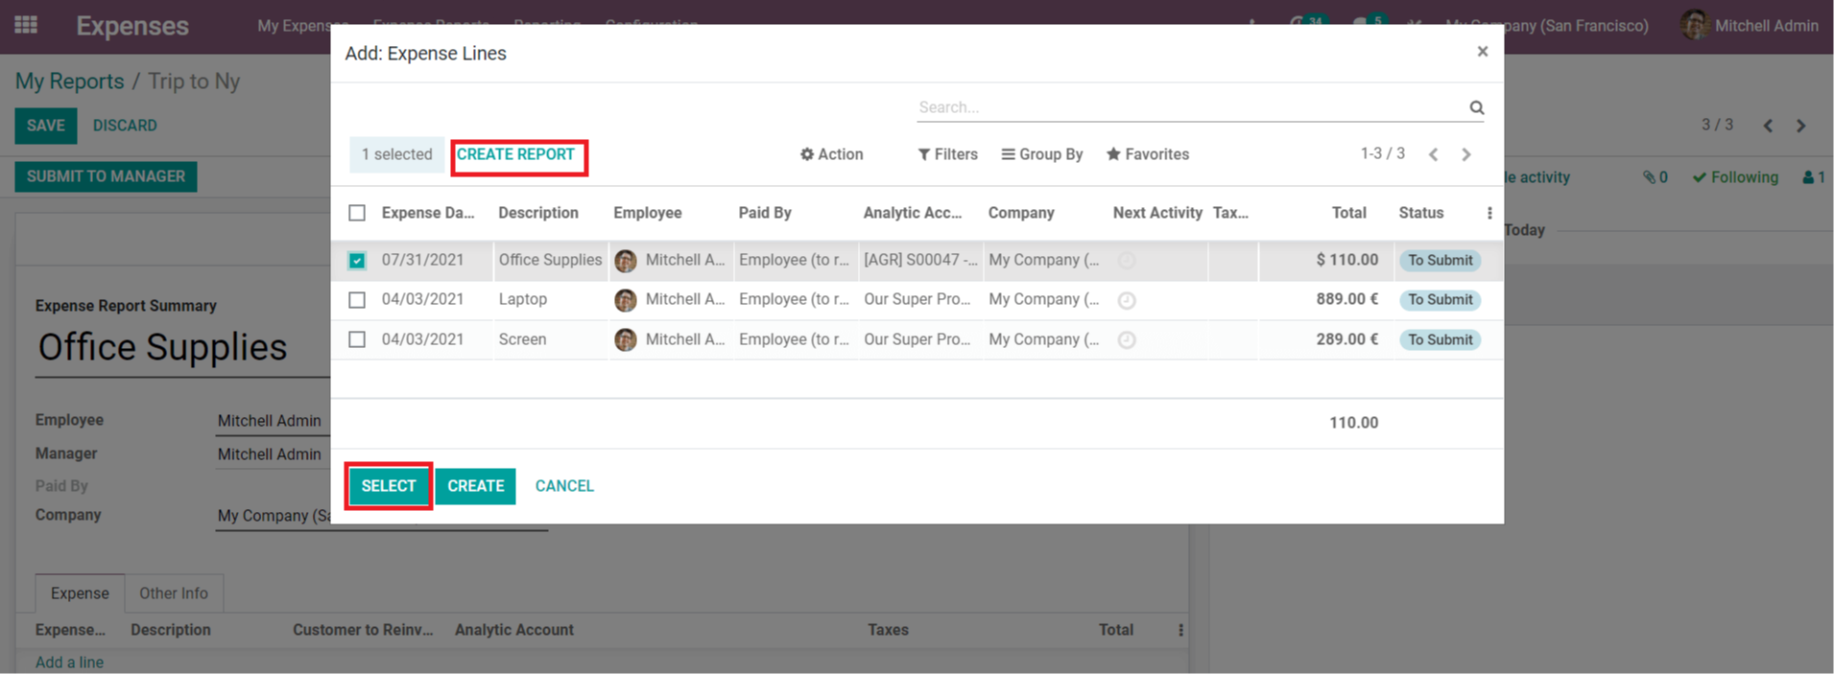Click Mitchell Admin avatar in Office Supplies row
The image size is (1834, 674).
pos(626,260)
